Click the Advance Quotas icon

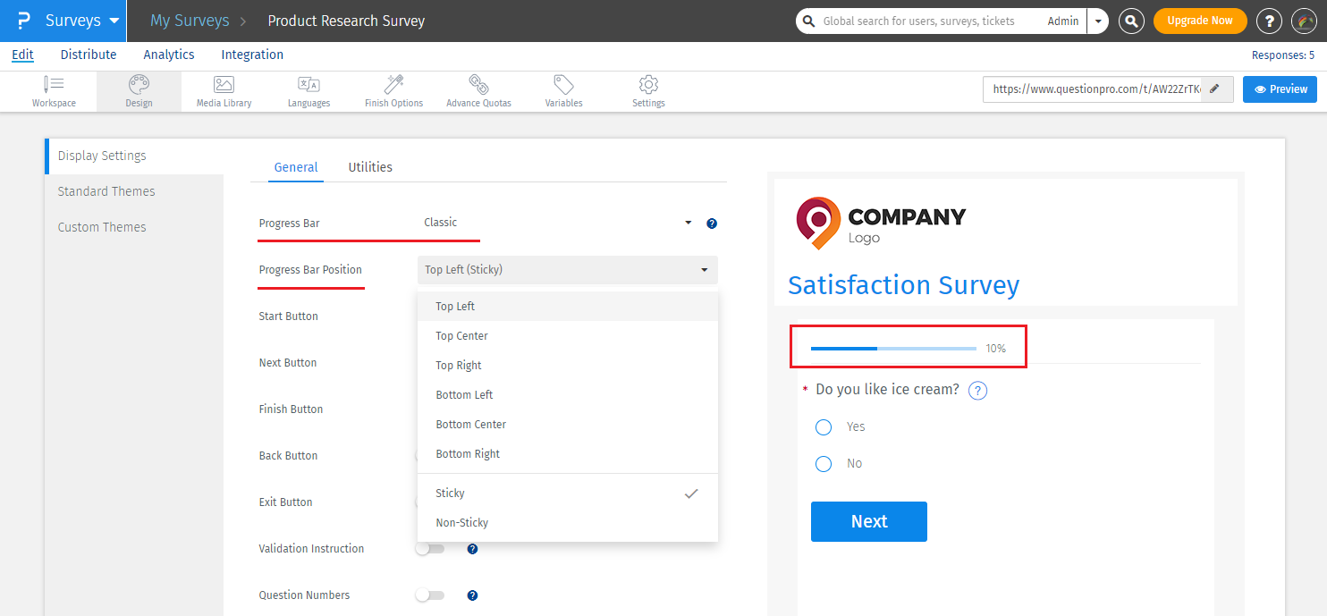click(x=478, y=90)
